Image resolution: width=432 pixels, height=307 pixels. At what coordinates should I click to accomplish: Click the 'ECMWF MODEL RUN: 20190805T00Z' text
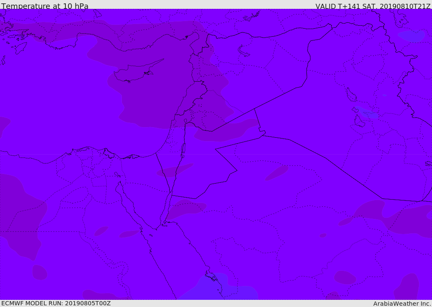pos(56,303)
